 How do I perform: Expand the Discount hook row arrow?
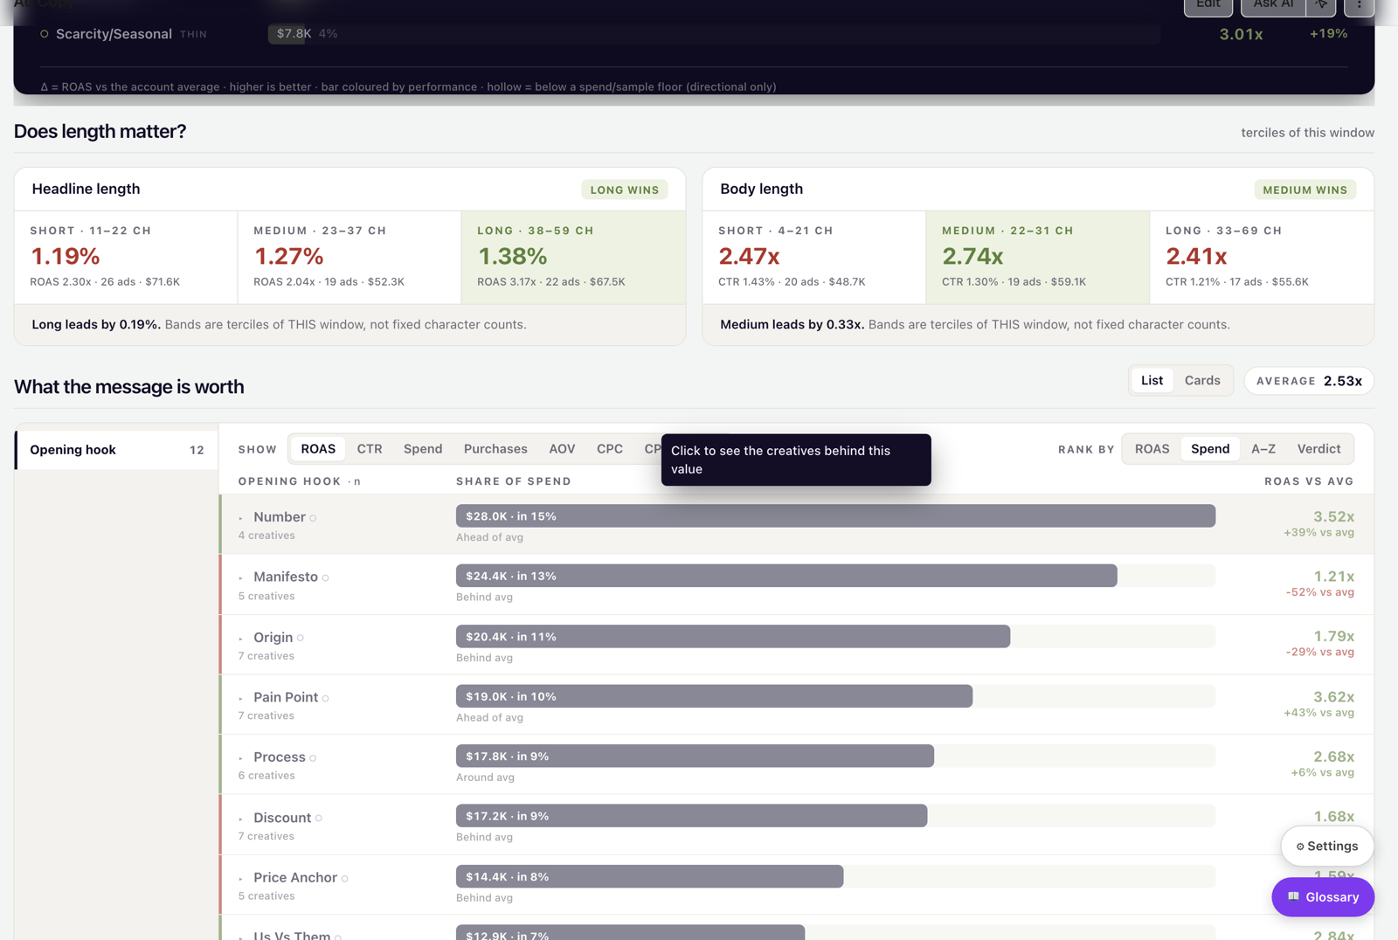pyautogui.click(x=241, y=819)
